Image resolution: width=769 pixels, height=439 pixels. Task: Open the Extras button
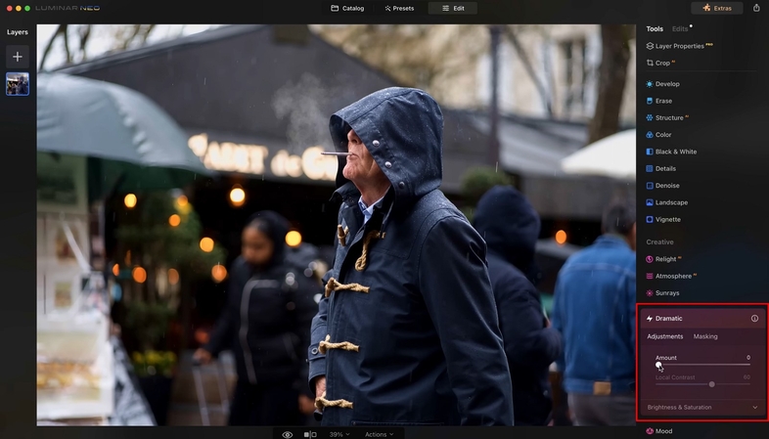716,8
